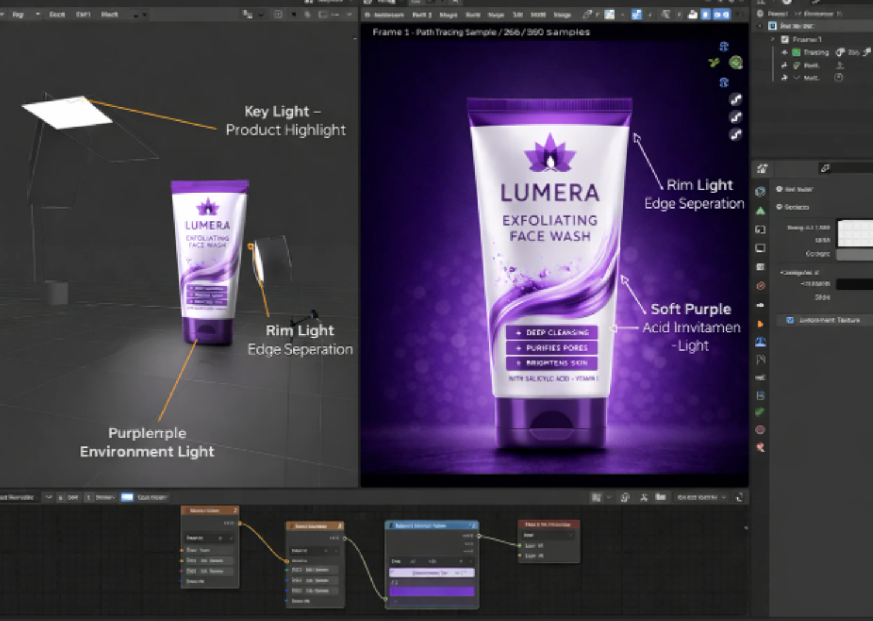Open the dropdown inside the red output node
873x621 pixels.
pos(548,535)
